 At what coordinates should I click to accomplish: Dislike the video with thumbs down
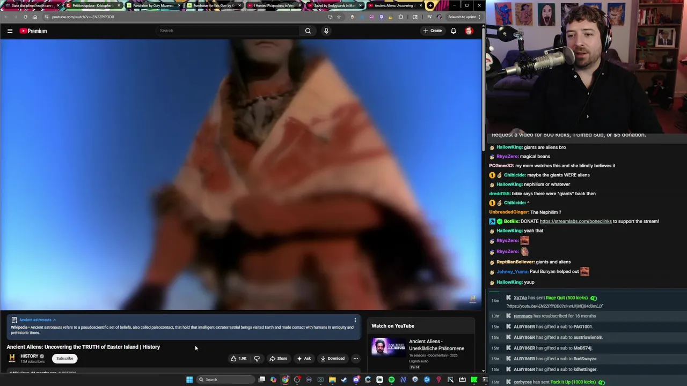(257, 359)
